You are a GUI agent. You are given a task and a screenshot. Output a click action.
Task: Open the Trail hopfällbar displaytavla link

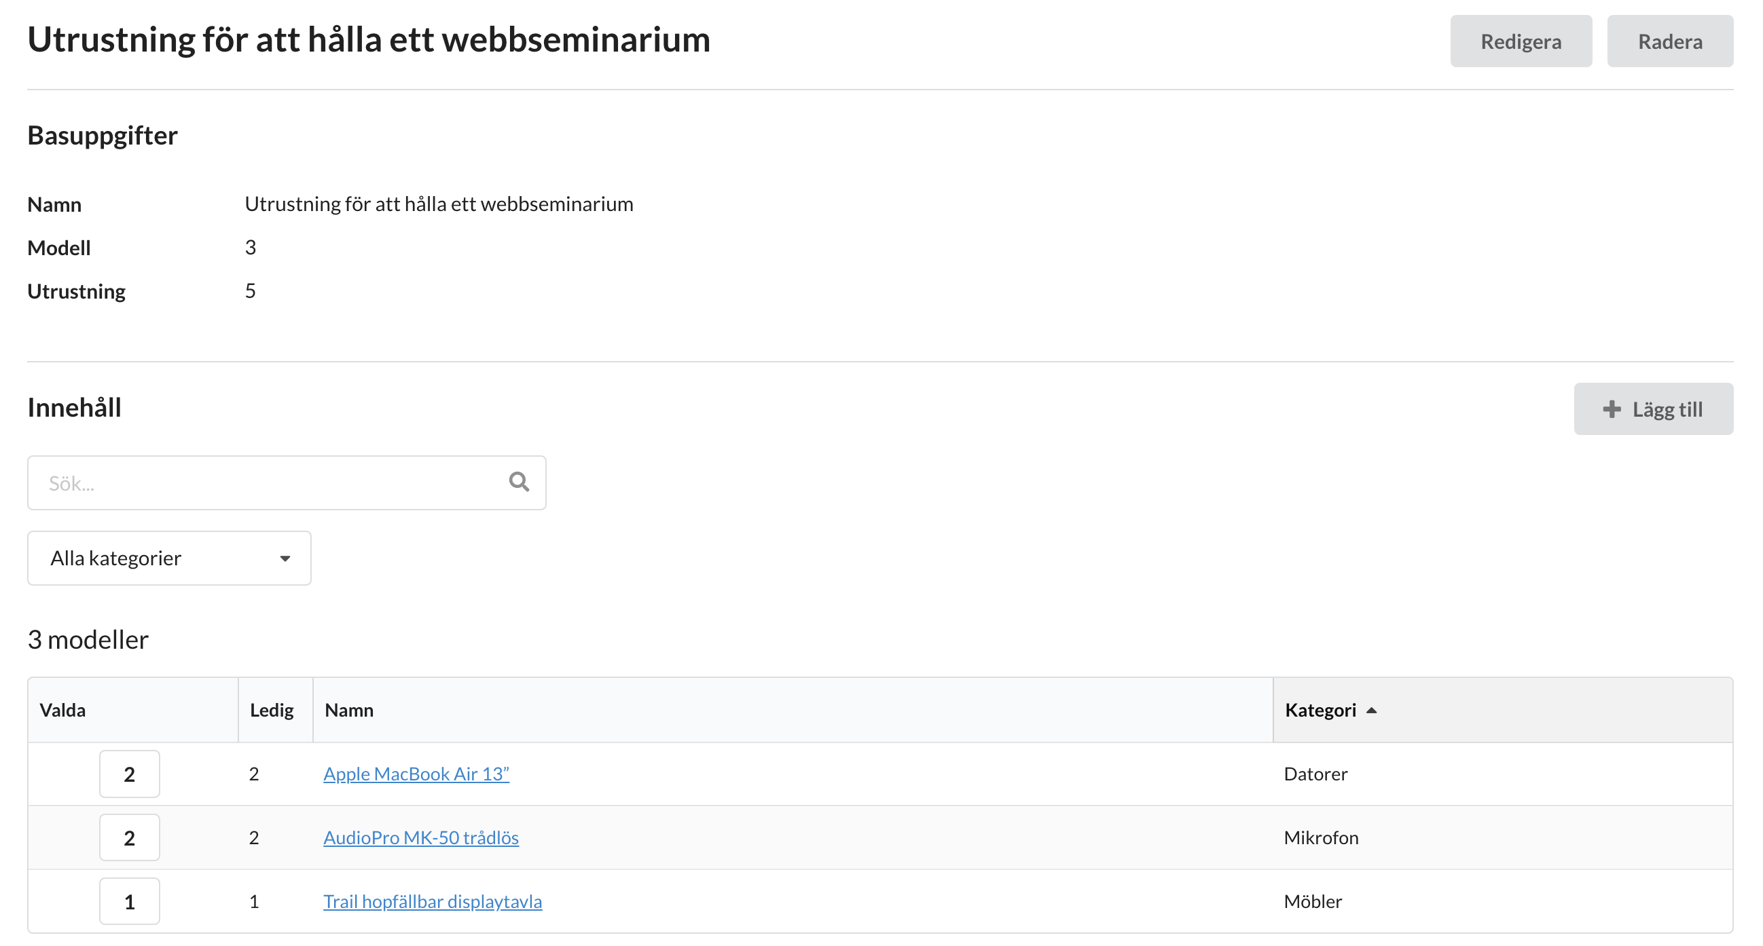[432, 901]
